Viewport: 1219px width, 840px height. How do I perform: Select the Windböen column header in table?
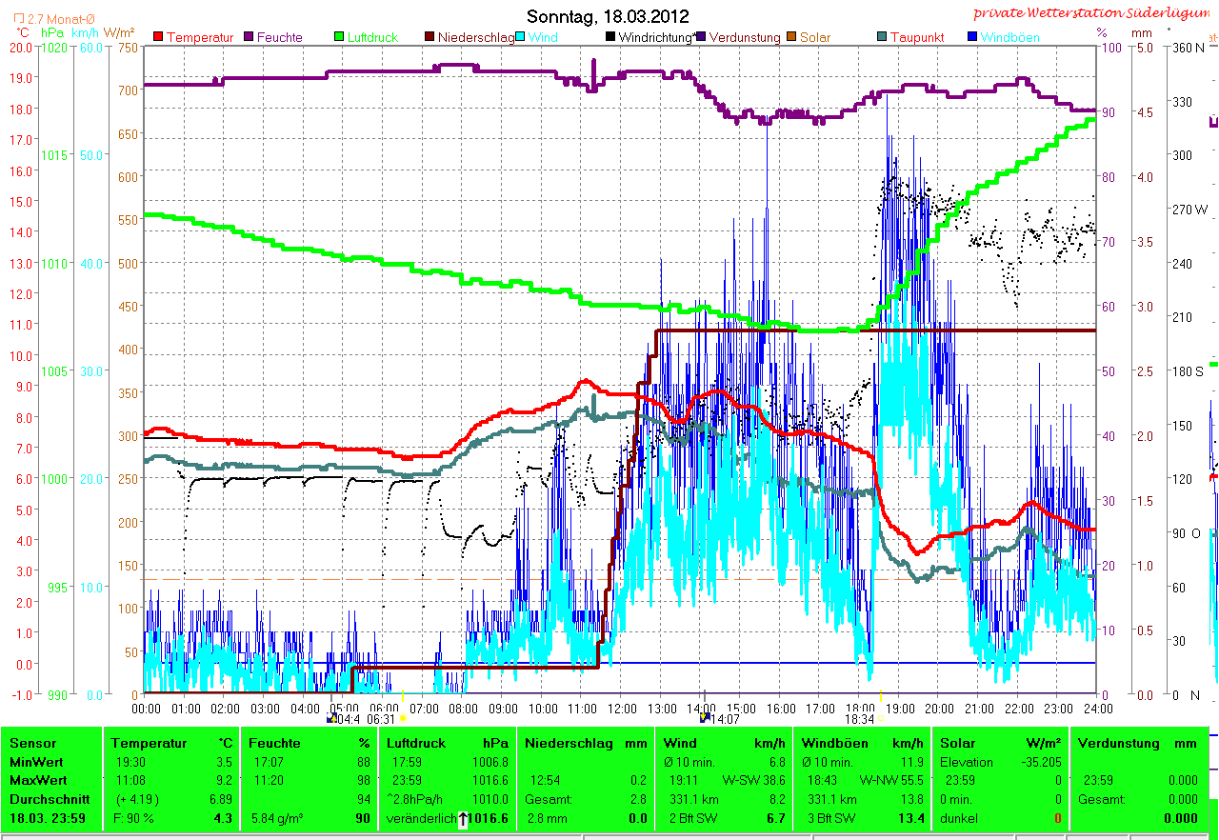pos(833,743)
